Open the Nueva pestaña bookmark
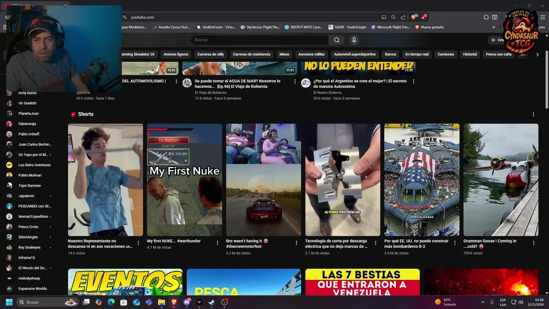 429,27
